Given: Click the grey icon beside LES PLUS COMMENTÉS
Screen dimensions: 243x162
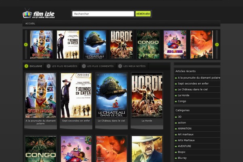Looking at the screenshot, I should tap(84, 66).
